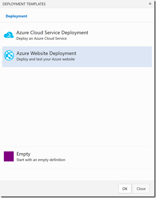
Task: Click the DEPLOYMENT TEMPLATES dialog title
Action: coord(24,4)
